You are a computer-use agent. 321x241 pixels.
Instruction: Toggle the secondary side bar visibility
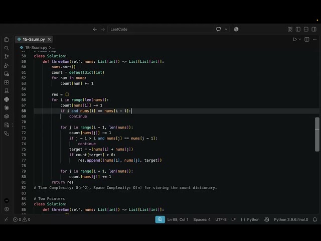pos(314,29)
